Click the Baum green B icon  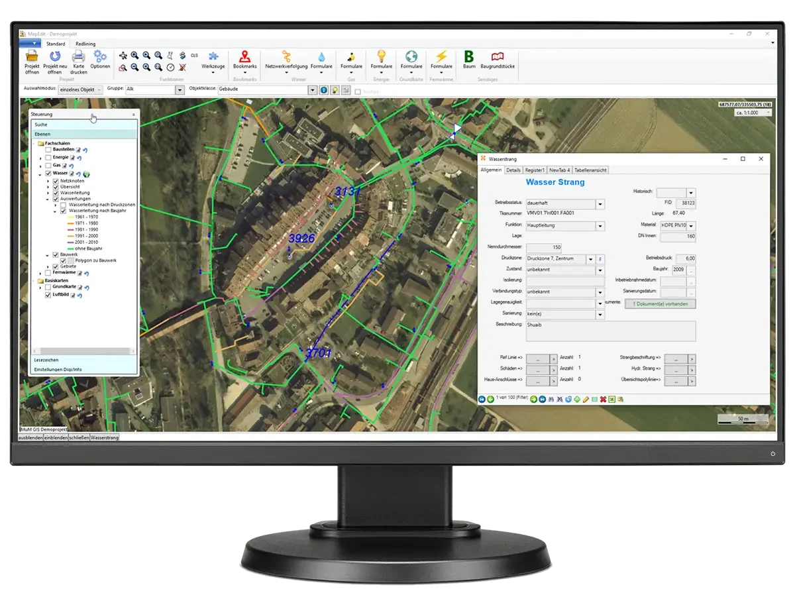pos(469,57)
